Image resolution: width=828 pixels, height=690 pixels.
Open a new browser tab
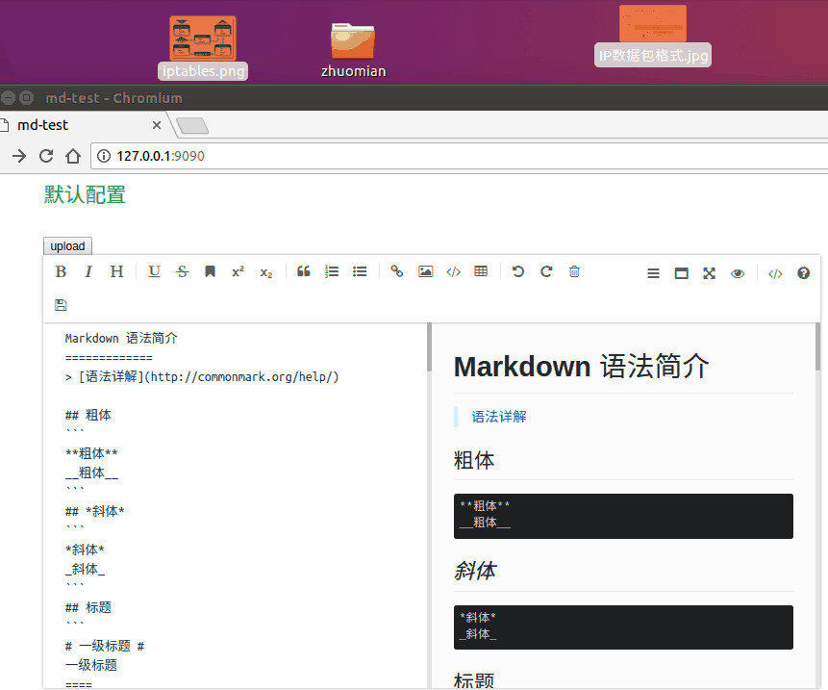(192, 126)
